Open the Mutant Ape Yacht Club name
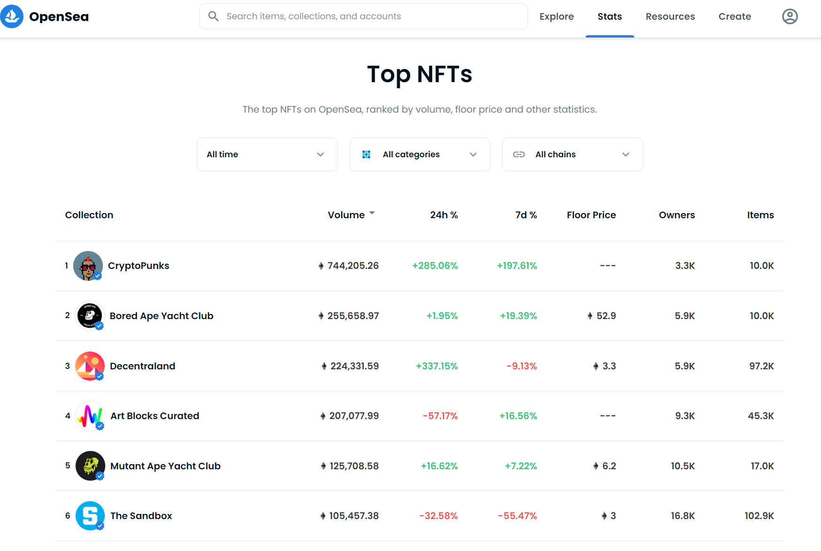821x551 pixels. (165, 466)
